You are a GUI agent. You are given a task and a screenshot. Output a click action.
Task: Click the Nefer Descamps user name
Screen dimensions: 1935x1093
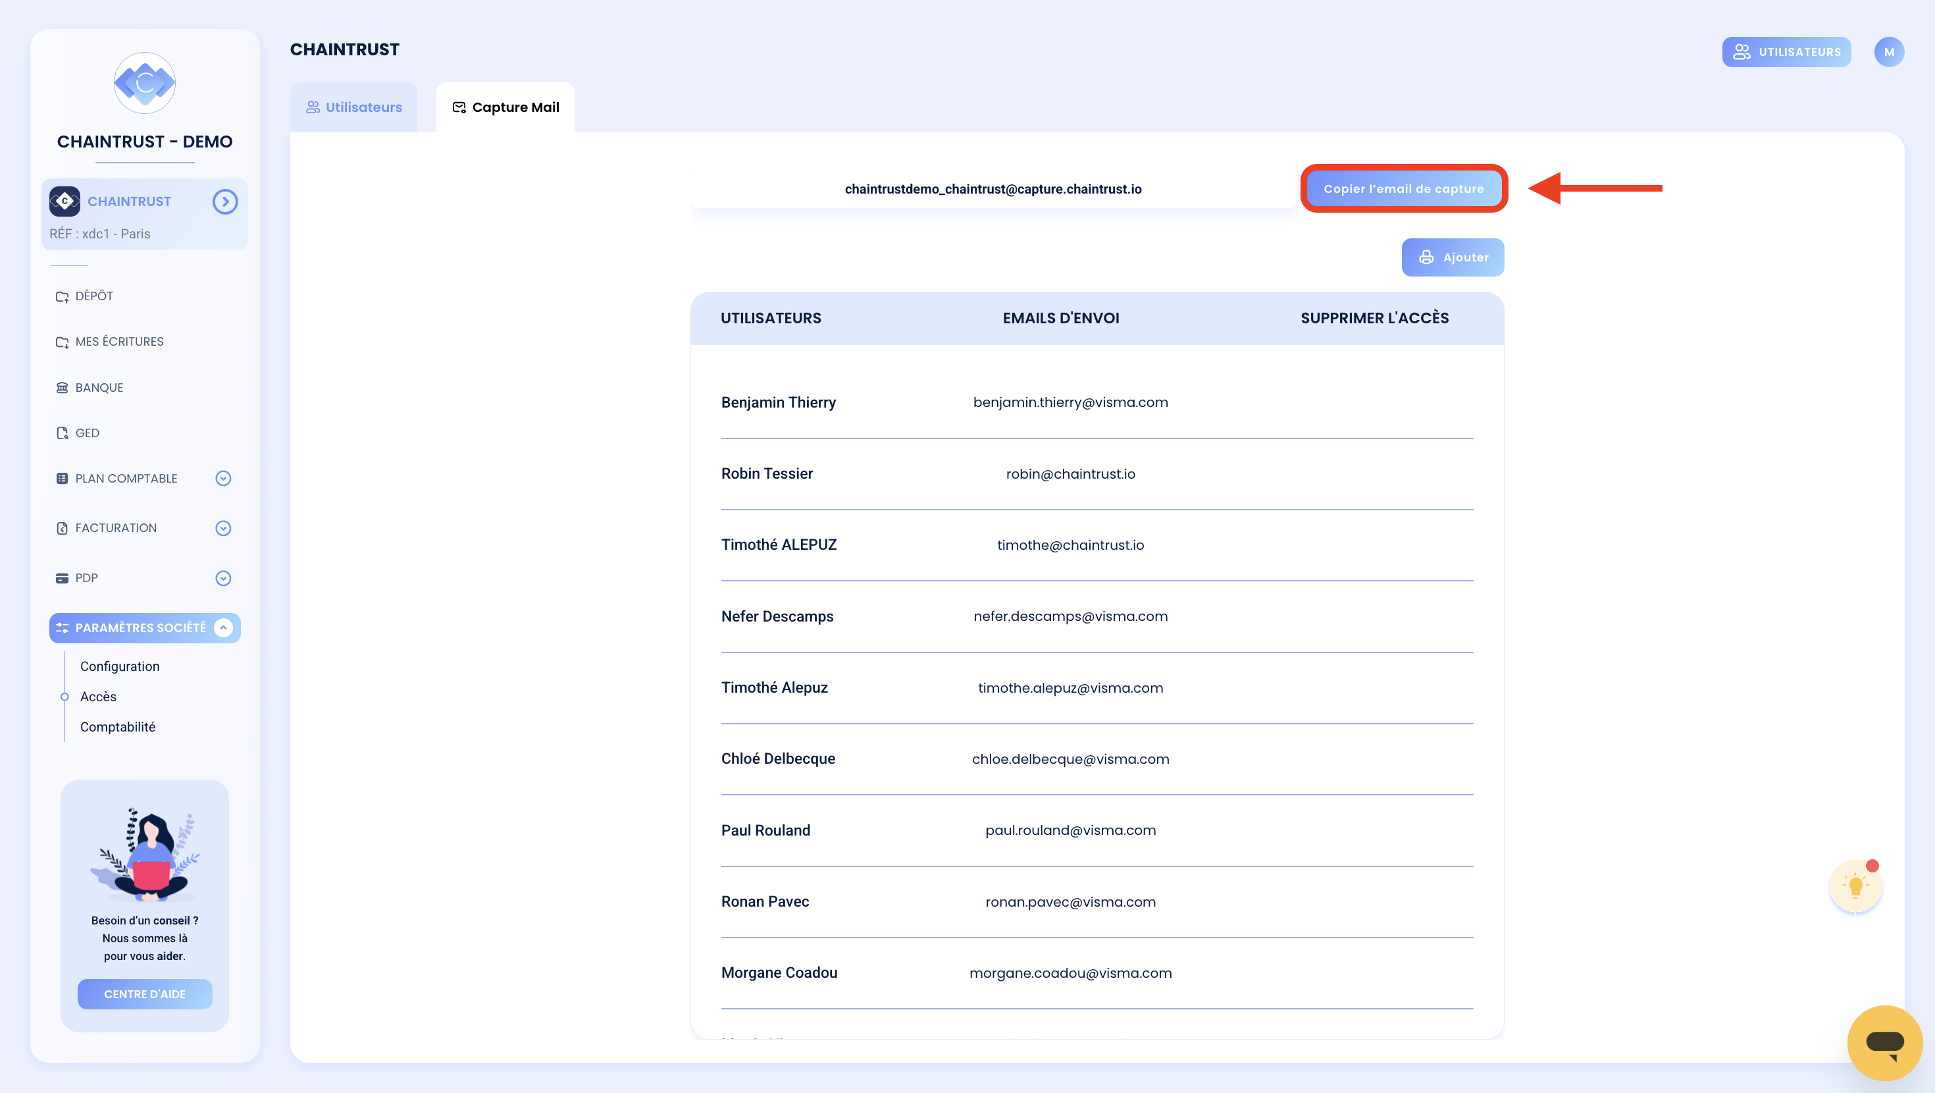(x=777, y=616)
